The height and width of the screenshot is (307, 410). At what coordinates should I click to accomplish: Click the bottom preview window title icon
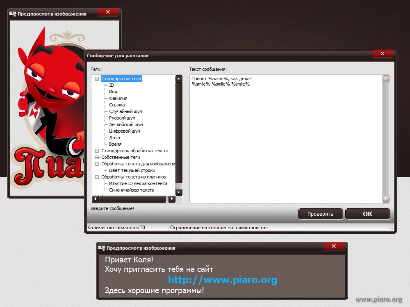101,248
